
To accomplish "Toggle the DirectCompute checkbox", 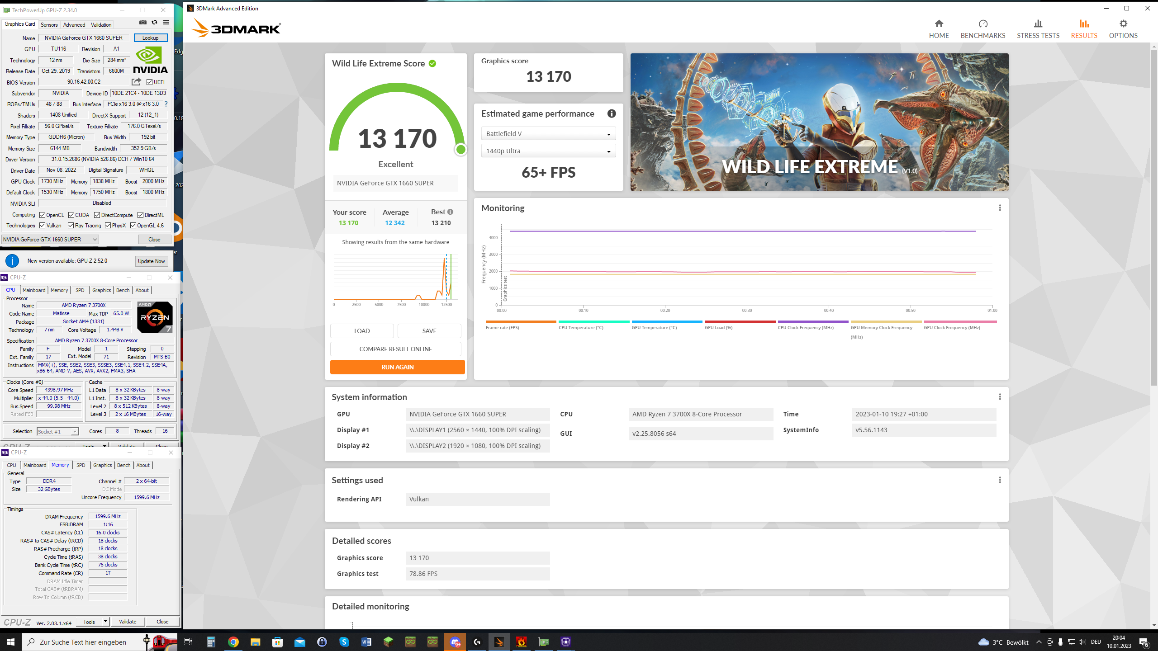I will click(97, 215).
